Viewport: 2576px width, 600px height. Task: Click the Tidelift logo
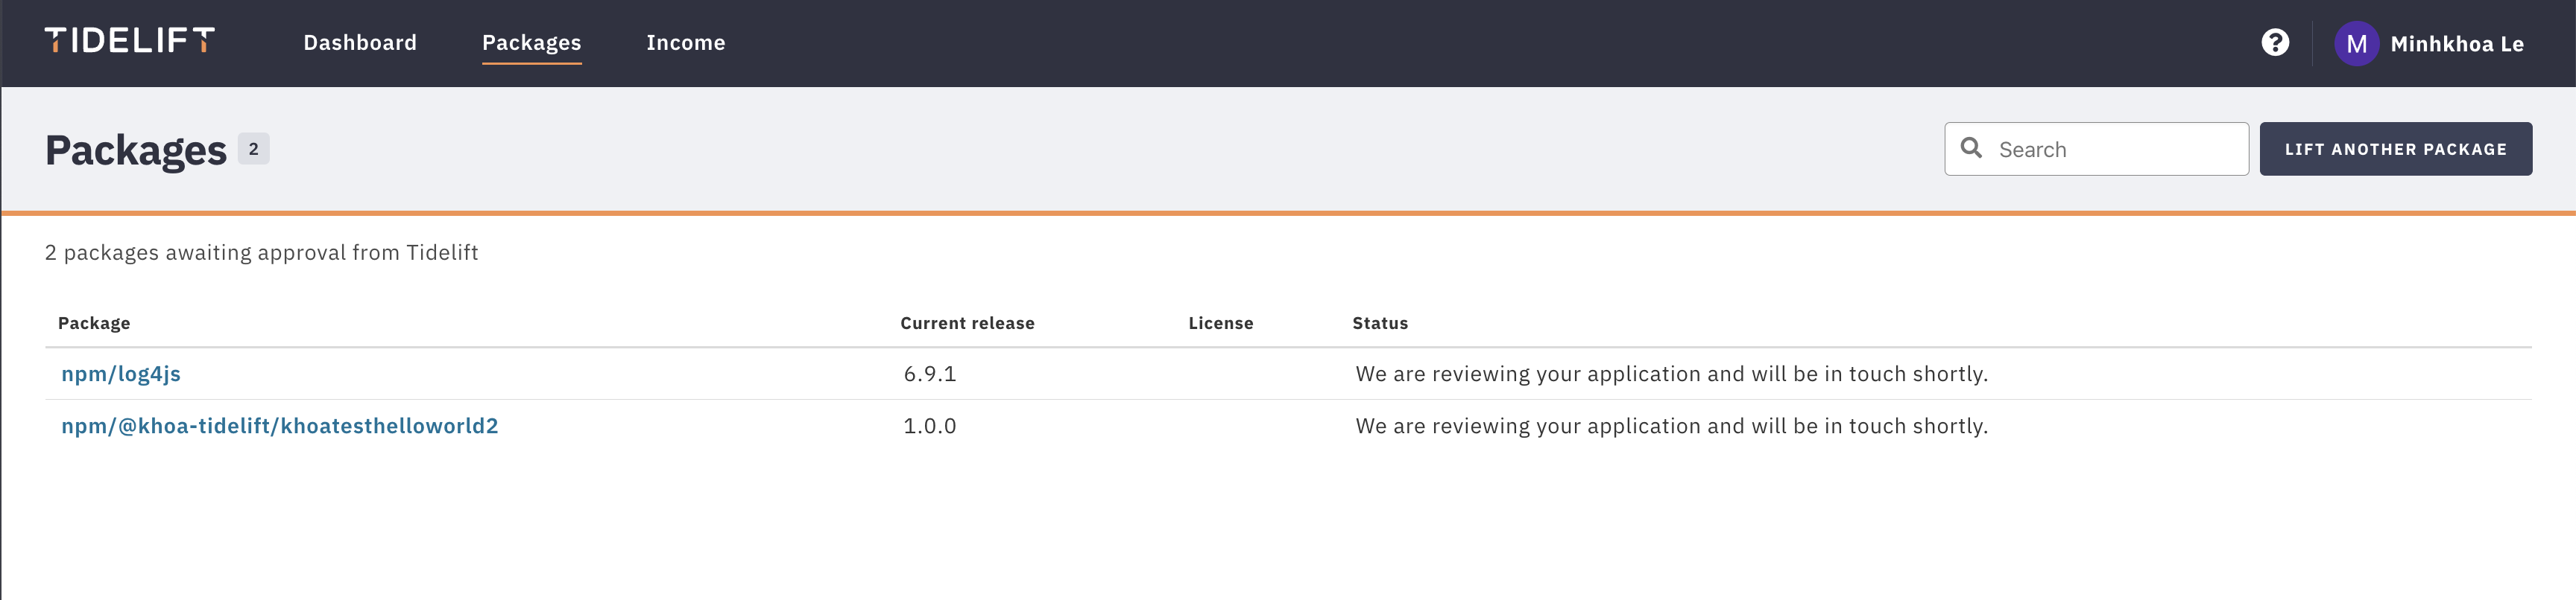click(x=130, y=40)
